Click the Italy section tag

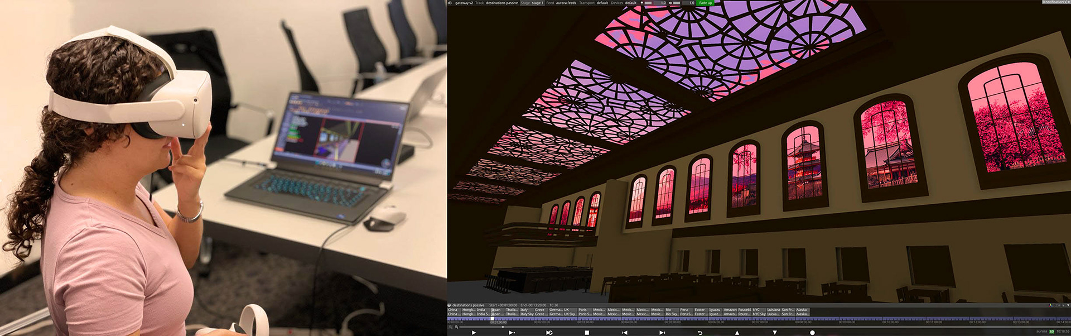pos(527,310)
